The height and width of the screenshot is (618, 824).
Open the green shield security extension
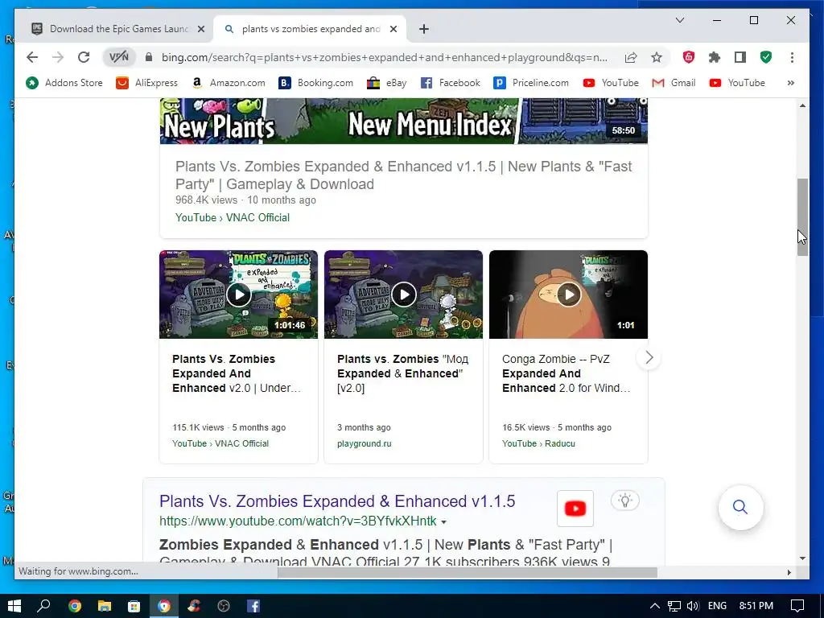[766, 57]
